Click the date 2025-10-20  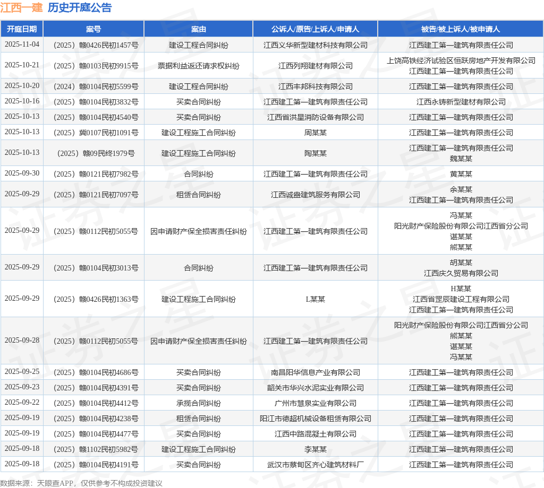click(22, 86)
